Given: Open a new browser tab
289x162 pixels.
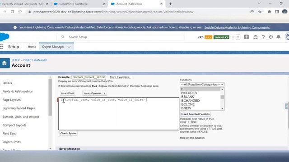Looking at the screenshot, I should (171, 4).
